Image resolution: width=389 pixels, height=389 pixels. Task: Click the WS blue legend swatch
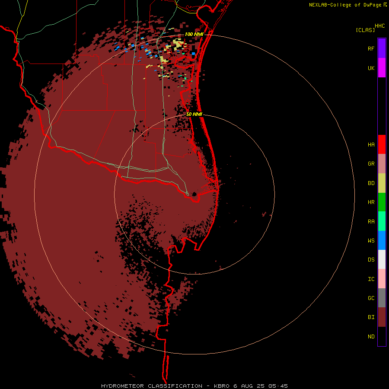[382, 240]
